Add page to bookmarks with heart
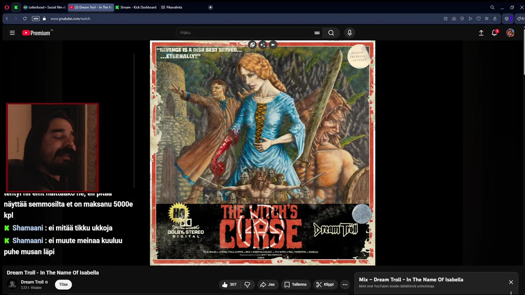The width and height of the screenshot is (525, 295). coord(478,18)
